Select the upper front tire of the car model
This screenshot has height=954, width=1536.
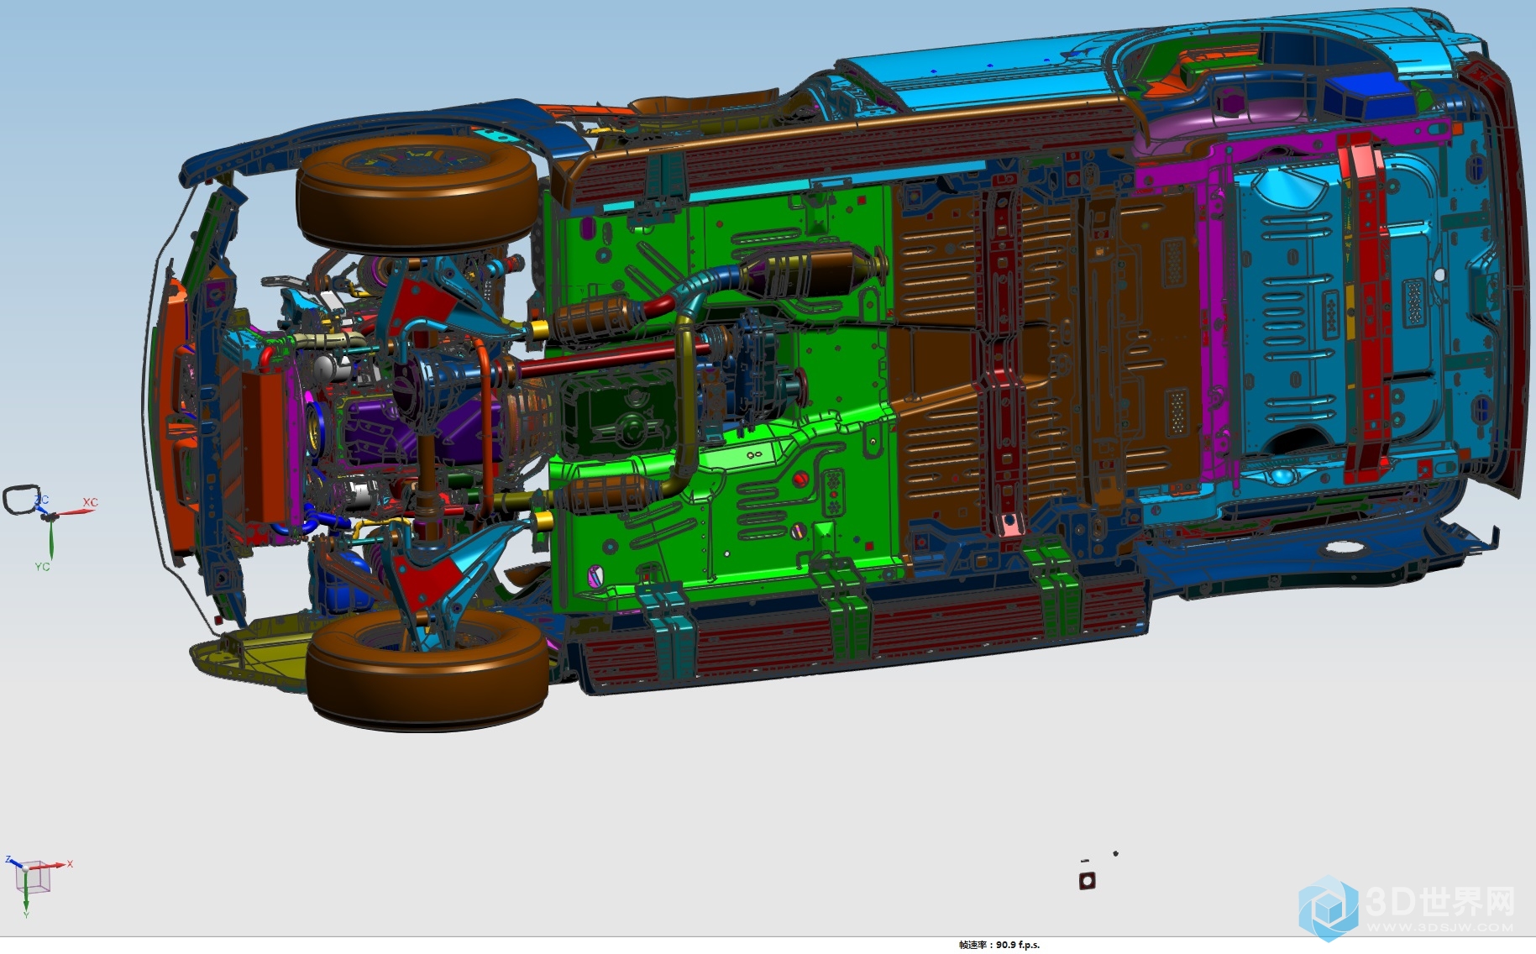pos(417,194)
